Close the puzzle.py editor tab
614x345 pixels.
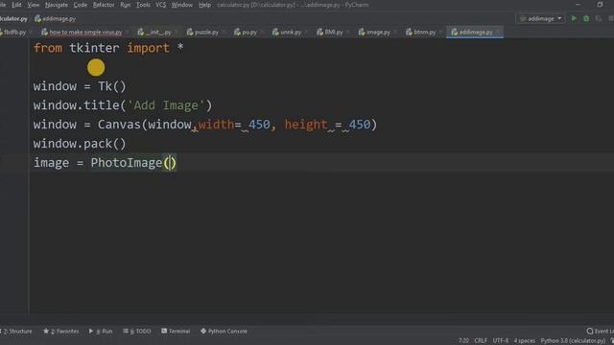point(224,32)
